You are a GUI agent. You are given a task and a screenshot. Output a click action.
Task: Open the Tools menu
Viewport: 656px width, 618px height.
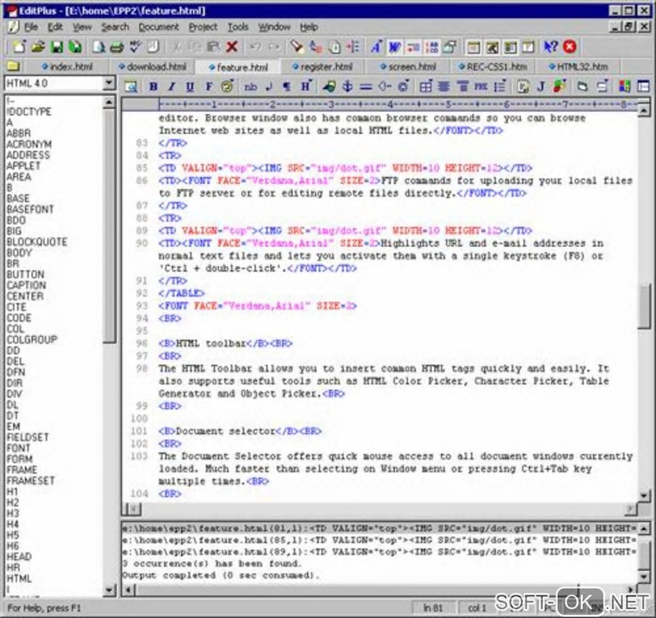[237, 27]
